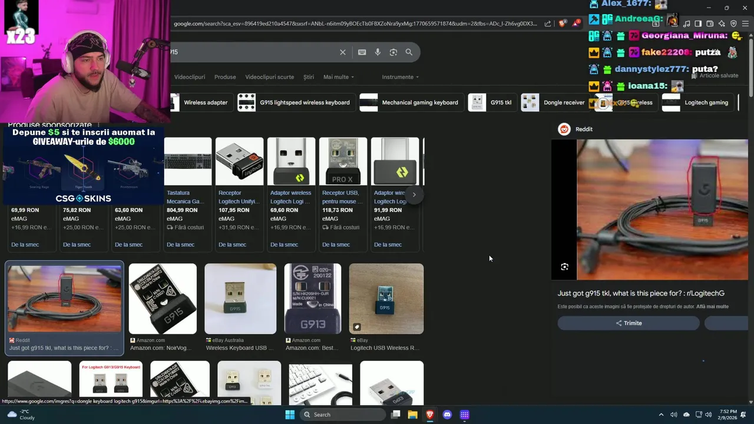This screenshot has height=424, width=754.
Task: Expand the Instrumente tools dropdown
Action: click(x=400, y=77)
